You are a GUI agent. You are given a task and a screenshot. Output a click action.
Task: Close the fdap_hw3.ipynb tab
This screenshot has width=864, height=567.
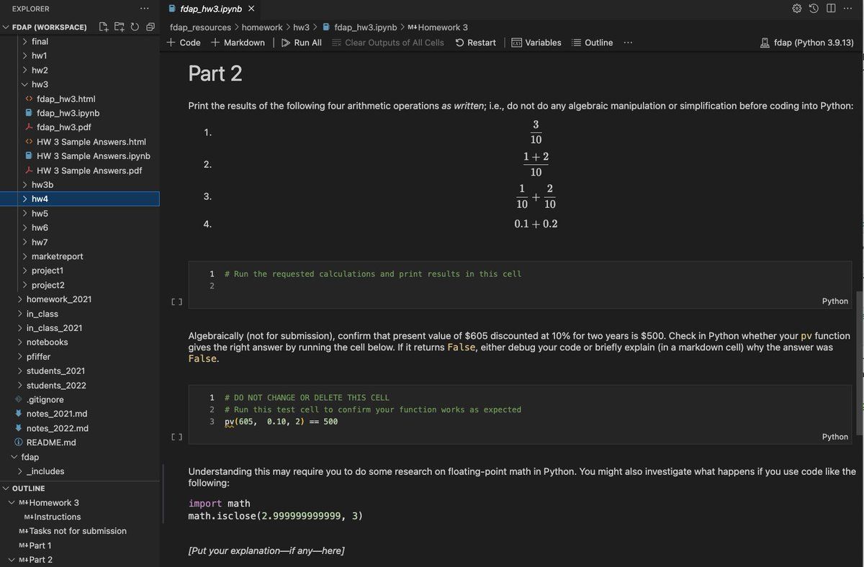251,9
